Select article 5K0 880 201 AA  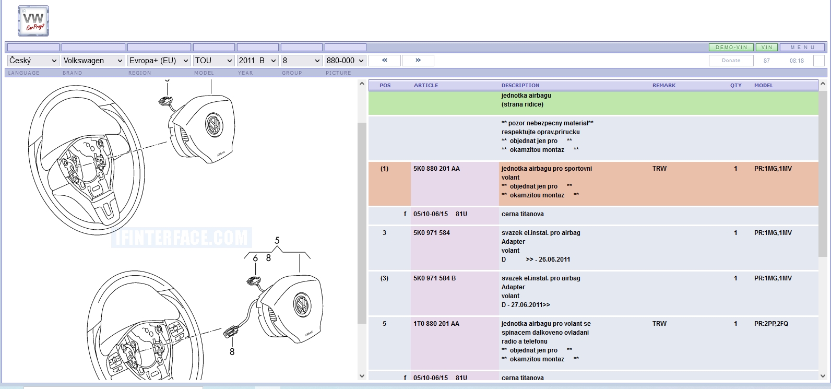click(x=437, y=169)
